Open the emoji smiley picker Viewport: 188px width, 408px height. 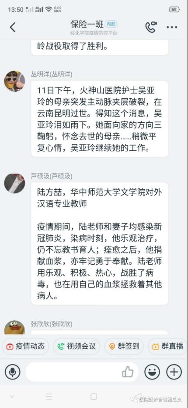[152, 372]
